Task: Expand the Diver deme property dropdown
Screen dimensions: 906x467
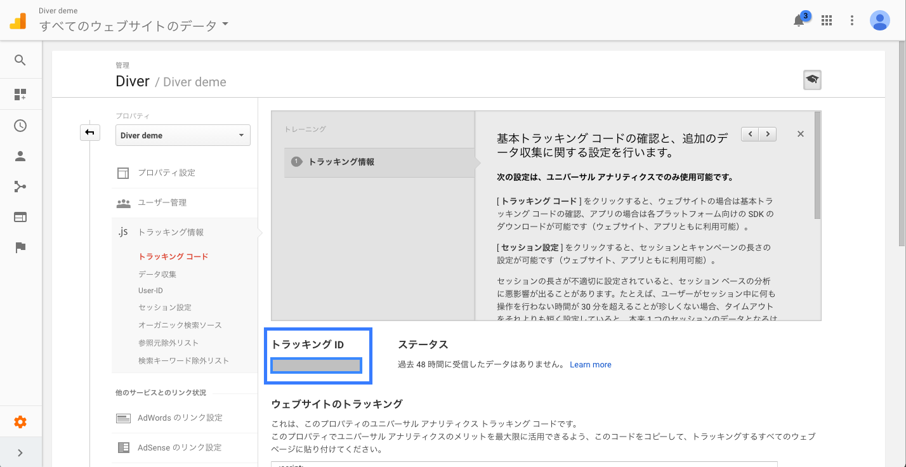Action: point(183,135)
